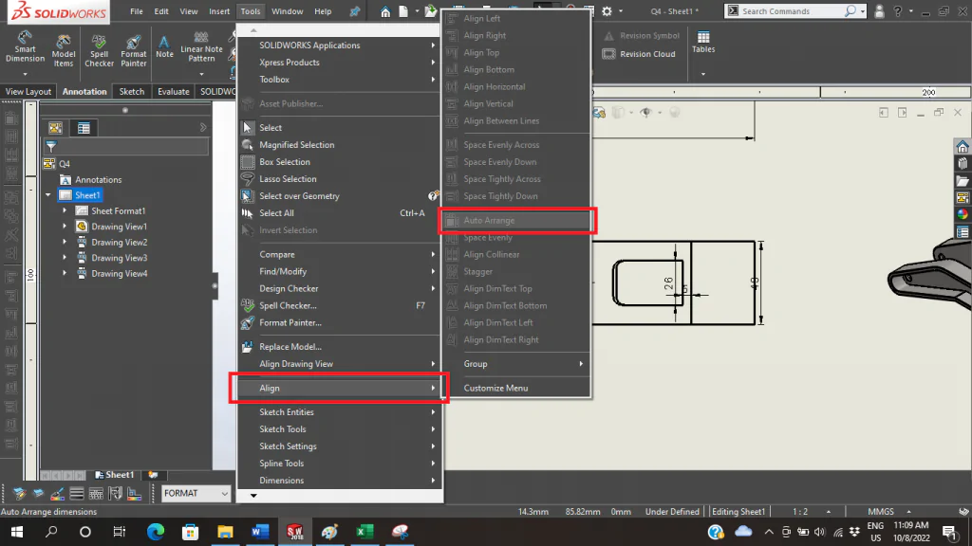This screenshot has width=972, height=546.
Task: Add a Revision Cloud
Action: pyautogui.click(x=639, y=54)
